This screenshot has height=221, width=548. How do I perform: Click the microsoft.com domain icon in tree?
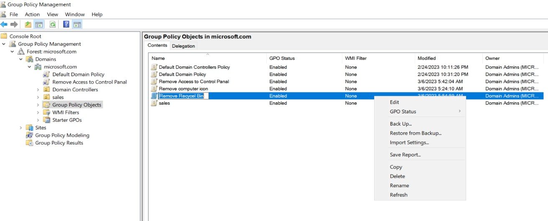pos(38,66)
